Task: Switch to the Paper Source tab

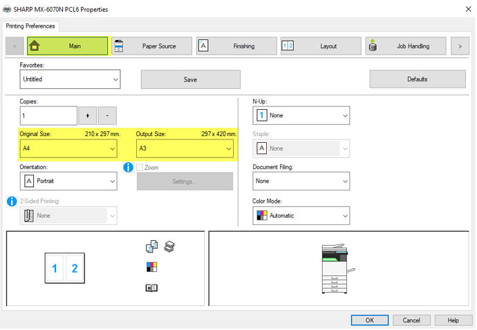Action: 151,46
